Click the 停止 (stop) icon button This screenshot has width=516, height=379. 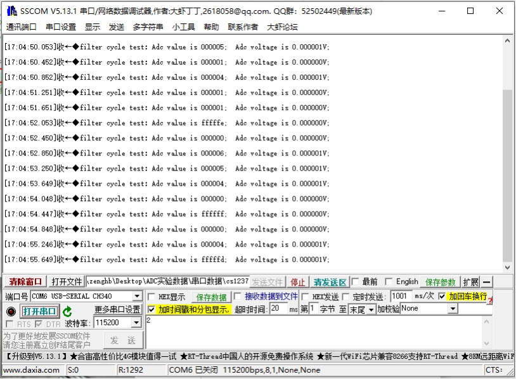(x=296, y=281)
